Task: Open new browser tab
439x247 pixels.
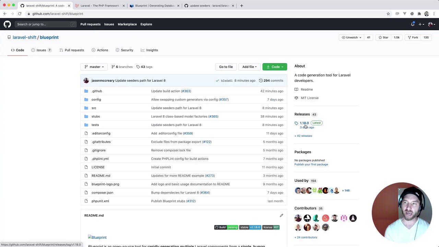Action: pyautogui.click(x=241, y=5)
